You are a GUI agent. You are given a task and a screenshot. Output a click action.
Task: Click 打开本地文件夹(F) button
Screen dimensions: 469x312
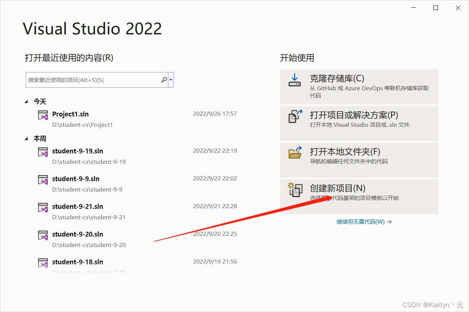(359, 160)
